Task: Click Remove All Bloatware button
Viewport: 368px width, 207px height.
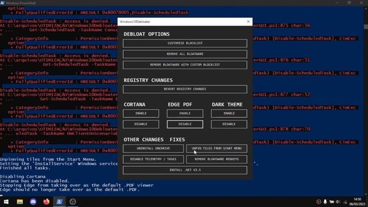Action: point(185,54)
